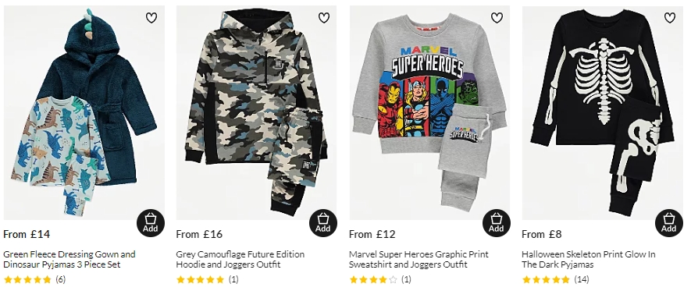Image resolution: width=691 pixels, height=298 pixels.
Task: Add the Dinosaur Pyjamas 3 Piece Set to basket
Action: coord(150,223)
